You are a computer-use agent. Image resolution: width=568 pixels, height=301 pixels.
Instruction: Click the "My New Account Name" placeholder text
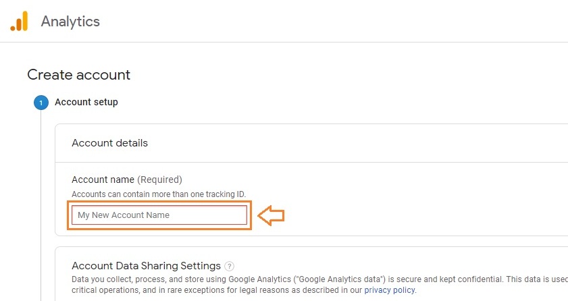(124, 215)
